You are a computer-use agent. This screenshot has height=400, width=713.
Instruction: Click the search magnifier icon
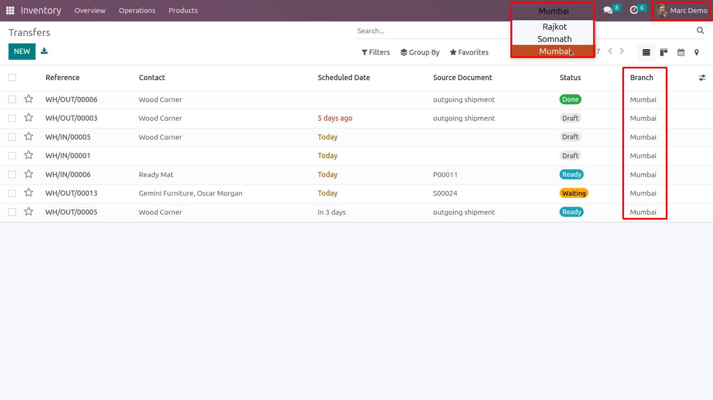pyautogui.click(x=700, y=30)
